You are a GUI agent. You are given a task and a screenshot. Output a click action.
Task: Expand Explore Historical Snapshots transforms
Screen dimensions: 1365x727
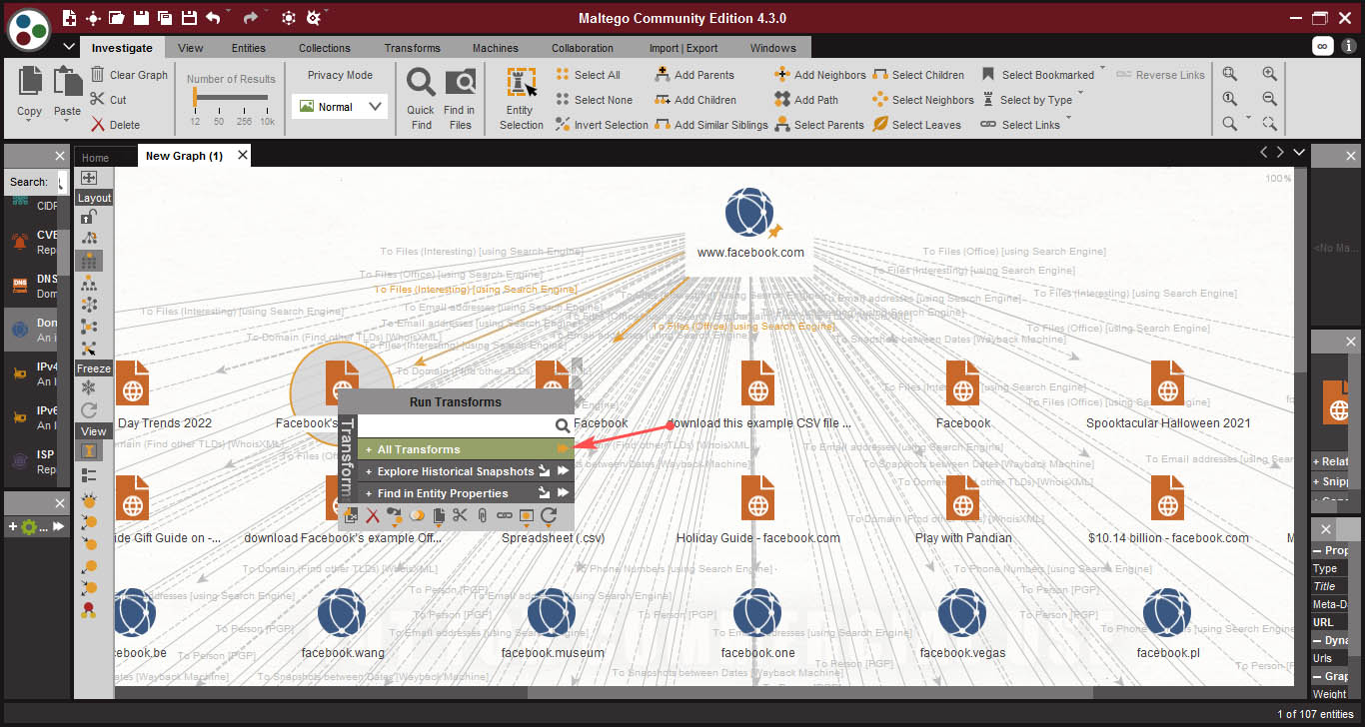click(455, 471)
